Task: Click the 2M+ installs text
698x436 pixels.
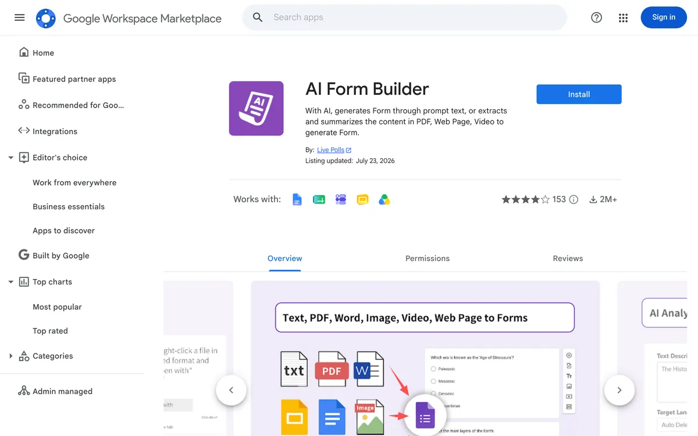Action: coord(608,199)
